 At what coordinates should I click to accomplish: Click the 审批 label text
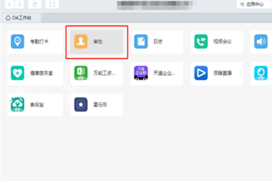tap(98, 41)
